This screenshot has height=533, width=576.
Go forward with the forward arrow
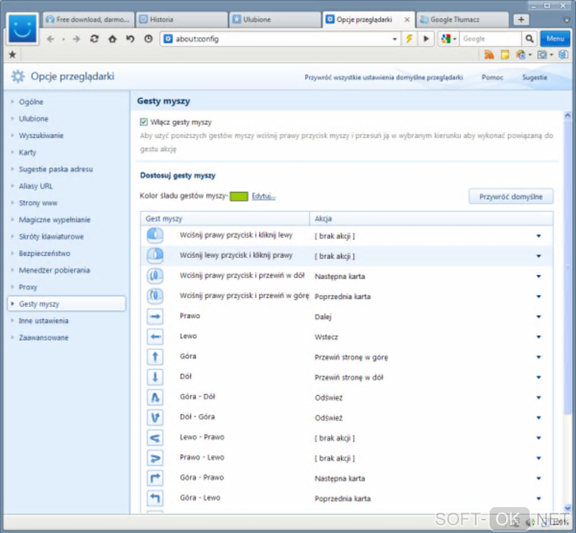[x=76, y=39]
